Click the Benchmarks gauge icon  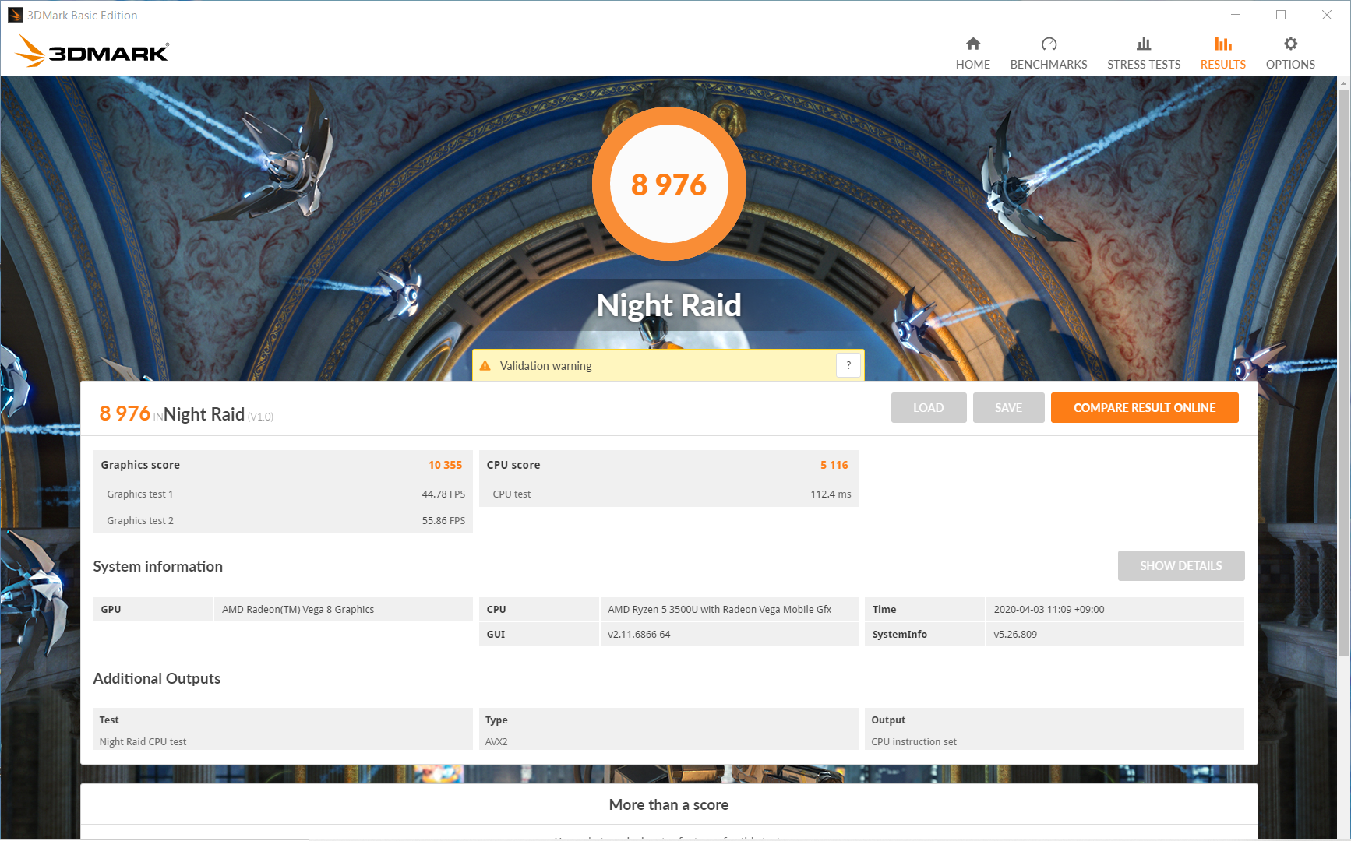[1049, 44]
